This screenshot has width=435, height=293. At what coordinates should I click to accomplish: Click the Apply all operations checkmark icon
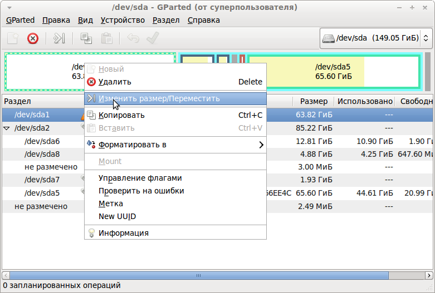(153, 38)
